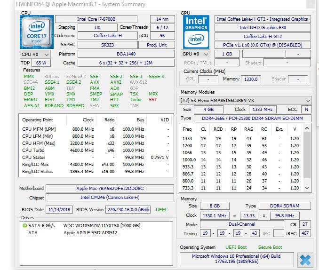Close summary with the blue X icon
This screenshot has width=319, height=270.
pyautogui.click(x=305, y=260)
